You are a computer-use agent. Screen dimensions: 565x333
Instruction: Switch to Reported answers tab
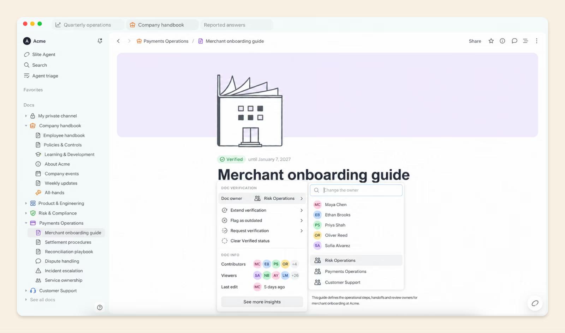(x=236, y=25)
